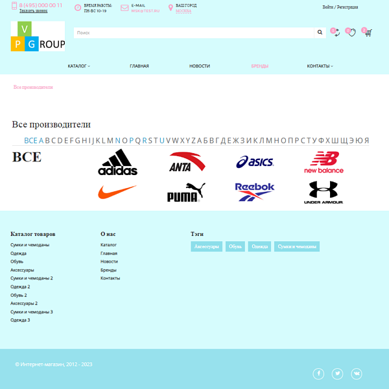Change city by clicking МОСКВА
The width and height of the screenshot is (389, 389).
pos(183,11)
